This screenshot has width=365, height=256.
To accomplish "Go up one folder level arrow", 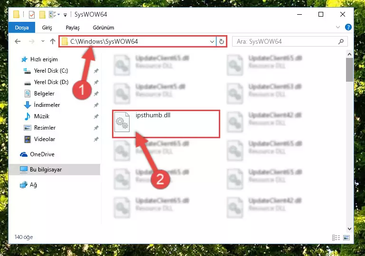I will click(x=53, y=41).
